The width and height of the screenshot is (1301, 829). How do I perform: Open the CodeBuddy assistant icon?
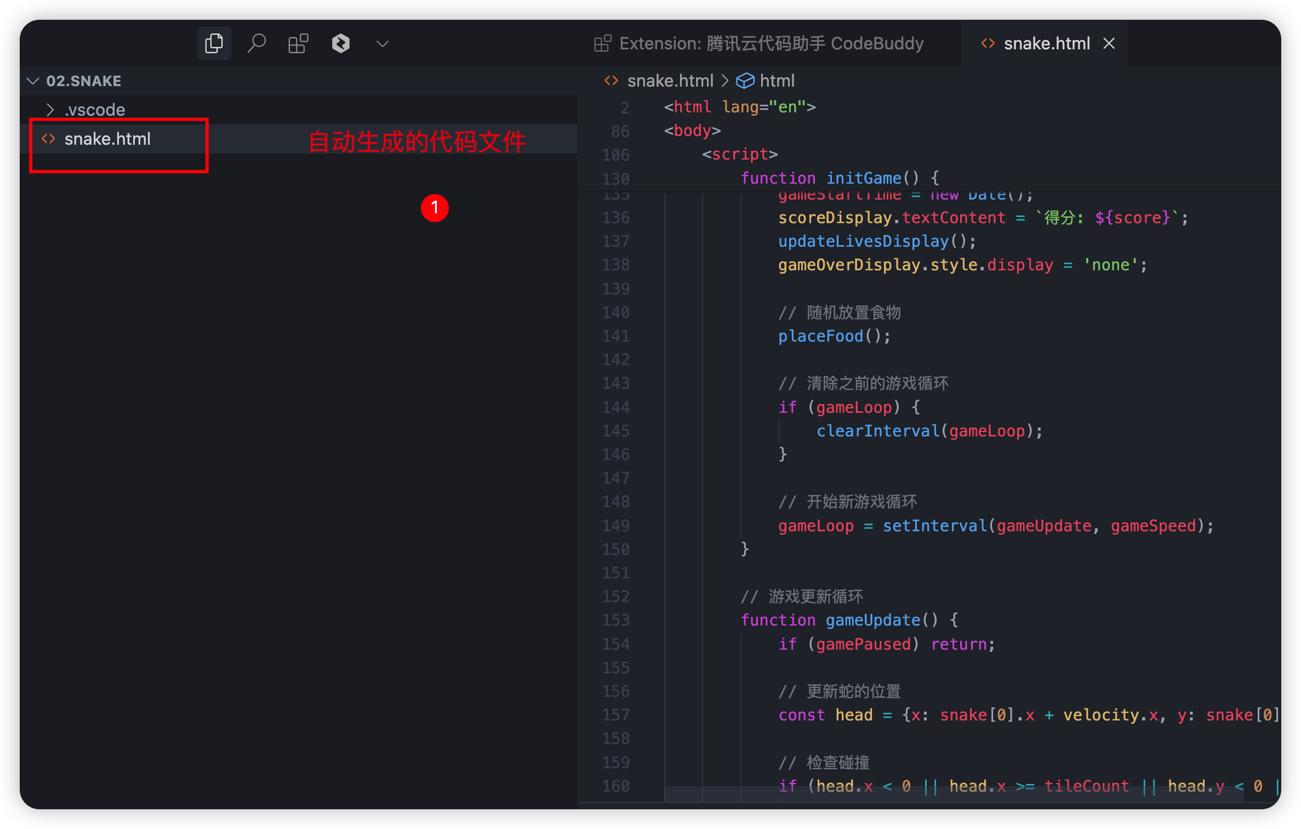(340, 43)
